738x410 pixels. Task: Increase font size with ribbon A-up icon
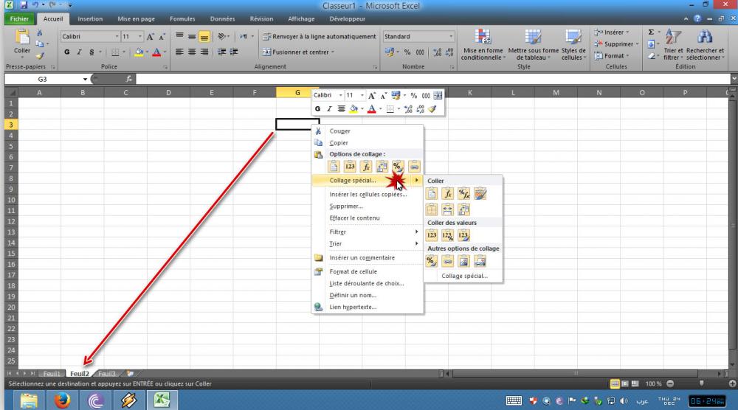pos(150,37)
